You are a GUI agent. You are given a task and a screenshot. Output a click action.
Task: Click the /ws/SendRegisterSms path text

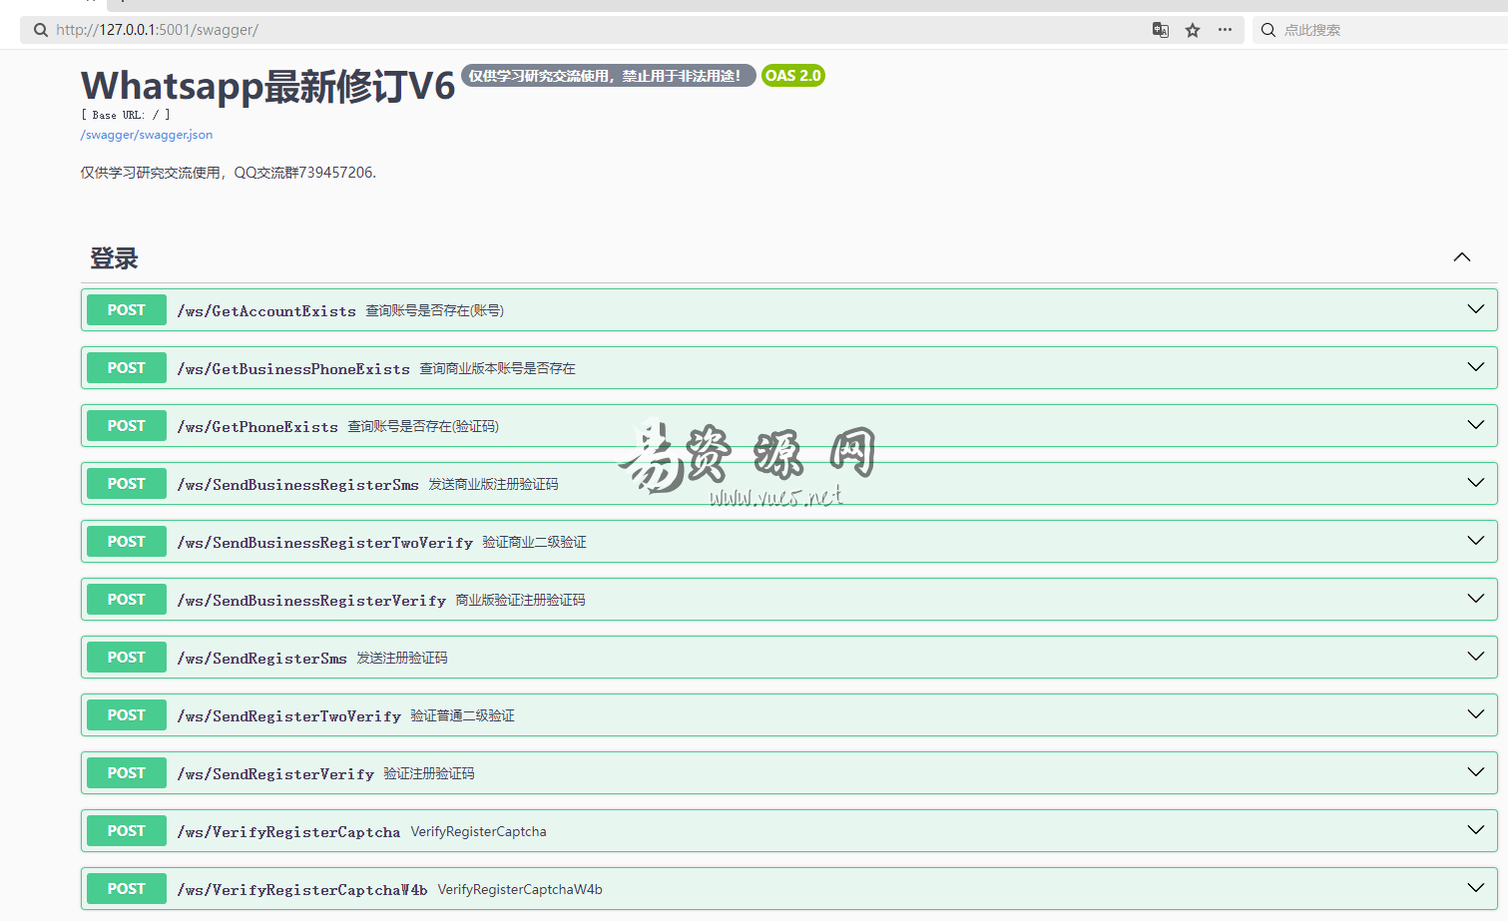(262, 659)
